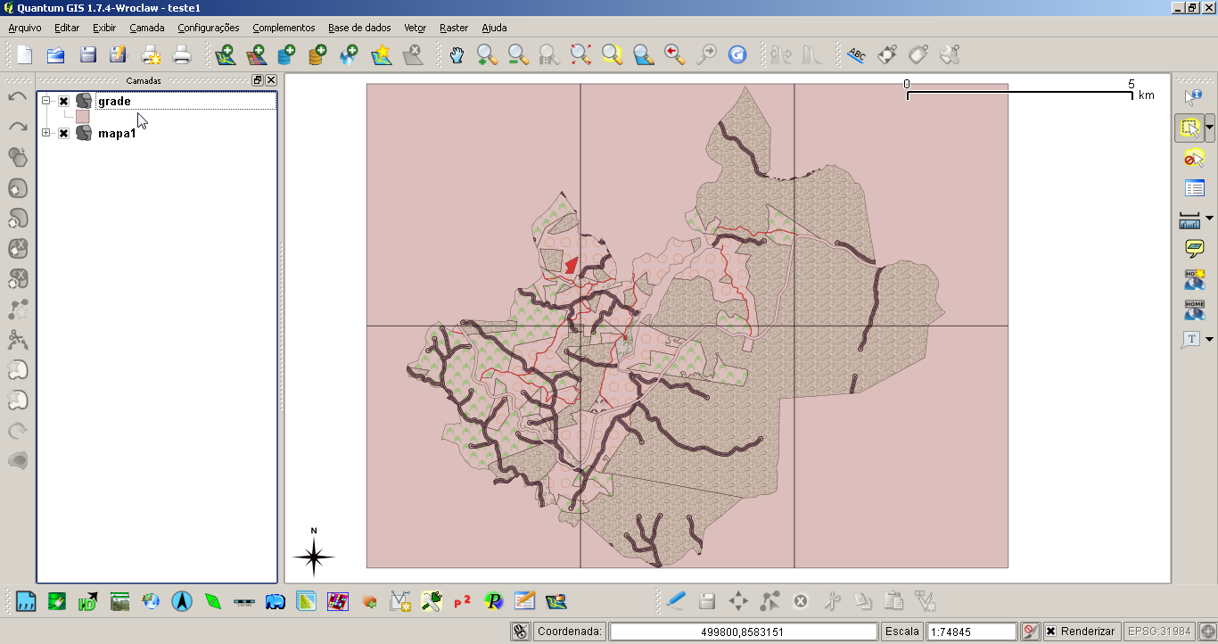Select the mapa1 layer name

(x=117, y=134)
